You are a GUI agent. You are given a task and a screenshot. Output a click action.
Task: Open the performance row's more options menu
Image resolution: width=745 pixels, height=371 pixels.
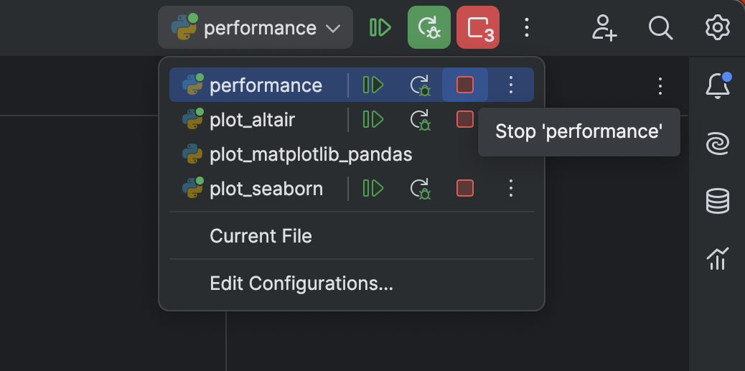click(x=511, y=85)
